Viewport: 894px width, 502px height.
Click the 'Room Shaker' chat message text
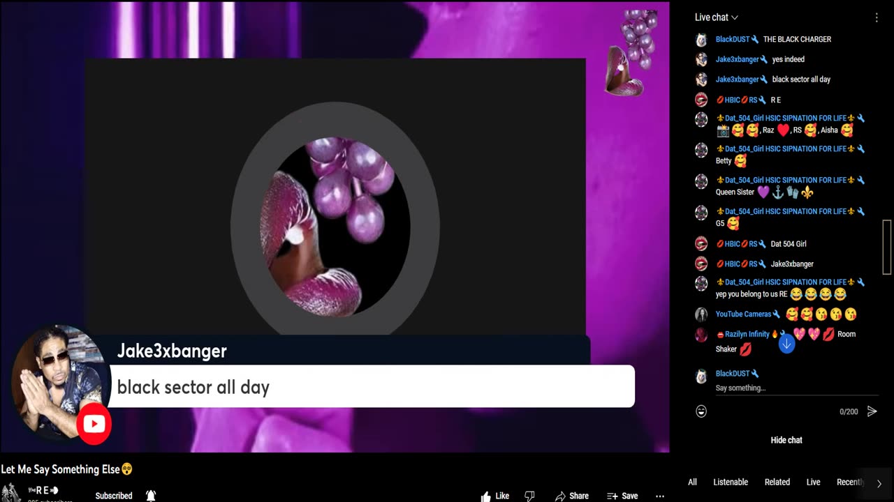[x=847, y=334]
